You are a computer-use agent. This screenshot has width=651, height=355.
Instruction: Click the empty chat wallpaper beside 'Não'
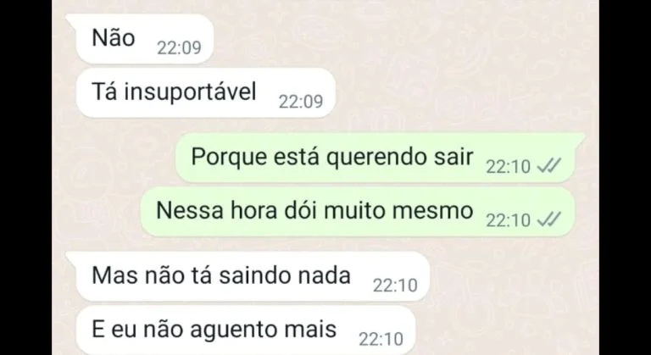pos(394,40)
